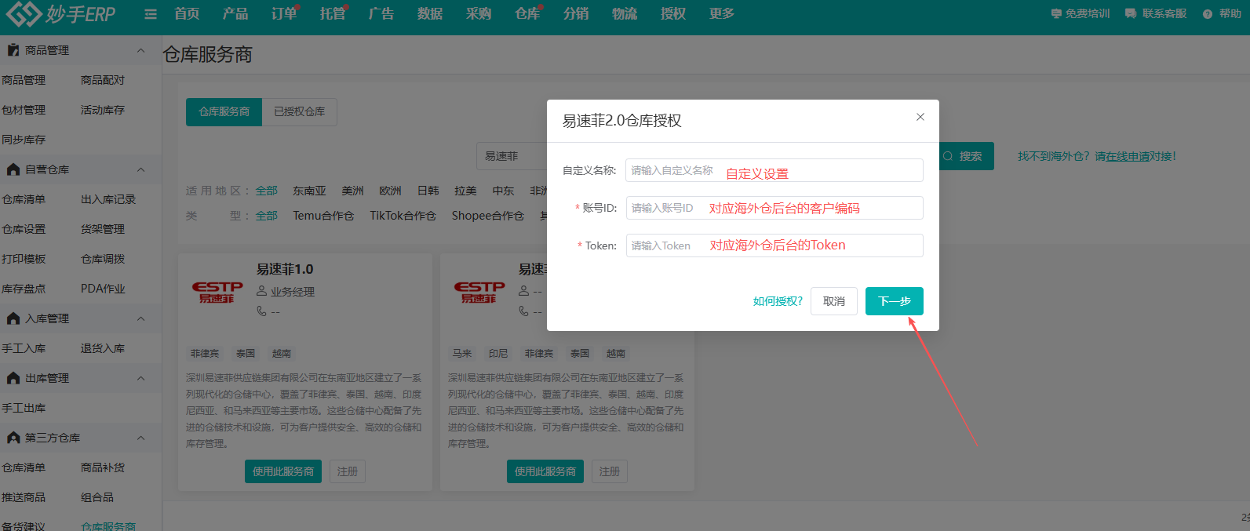This screenshot has height=531, width=1250.
Task: Collapse the 入库管理 section chevron
Action: [141, 318]
